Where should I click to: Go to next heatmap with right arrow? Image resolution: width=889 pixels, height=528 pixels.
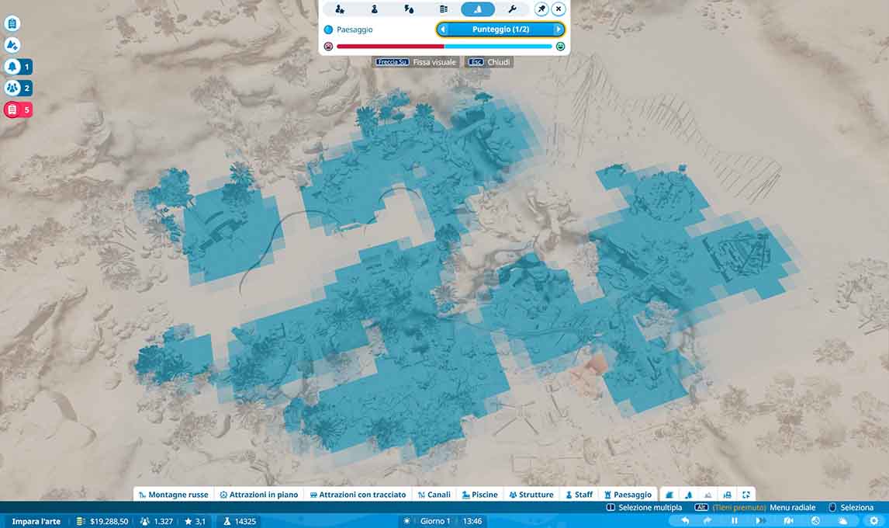[x=558, y=30]
